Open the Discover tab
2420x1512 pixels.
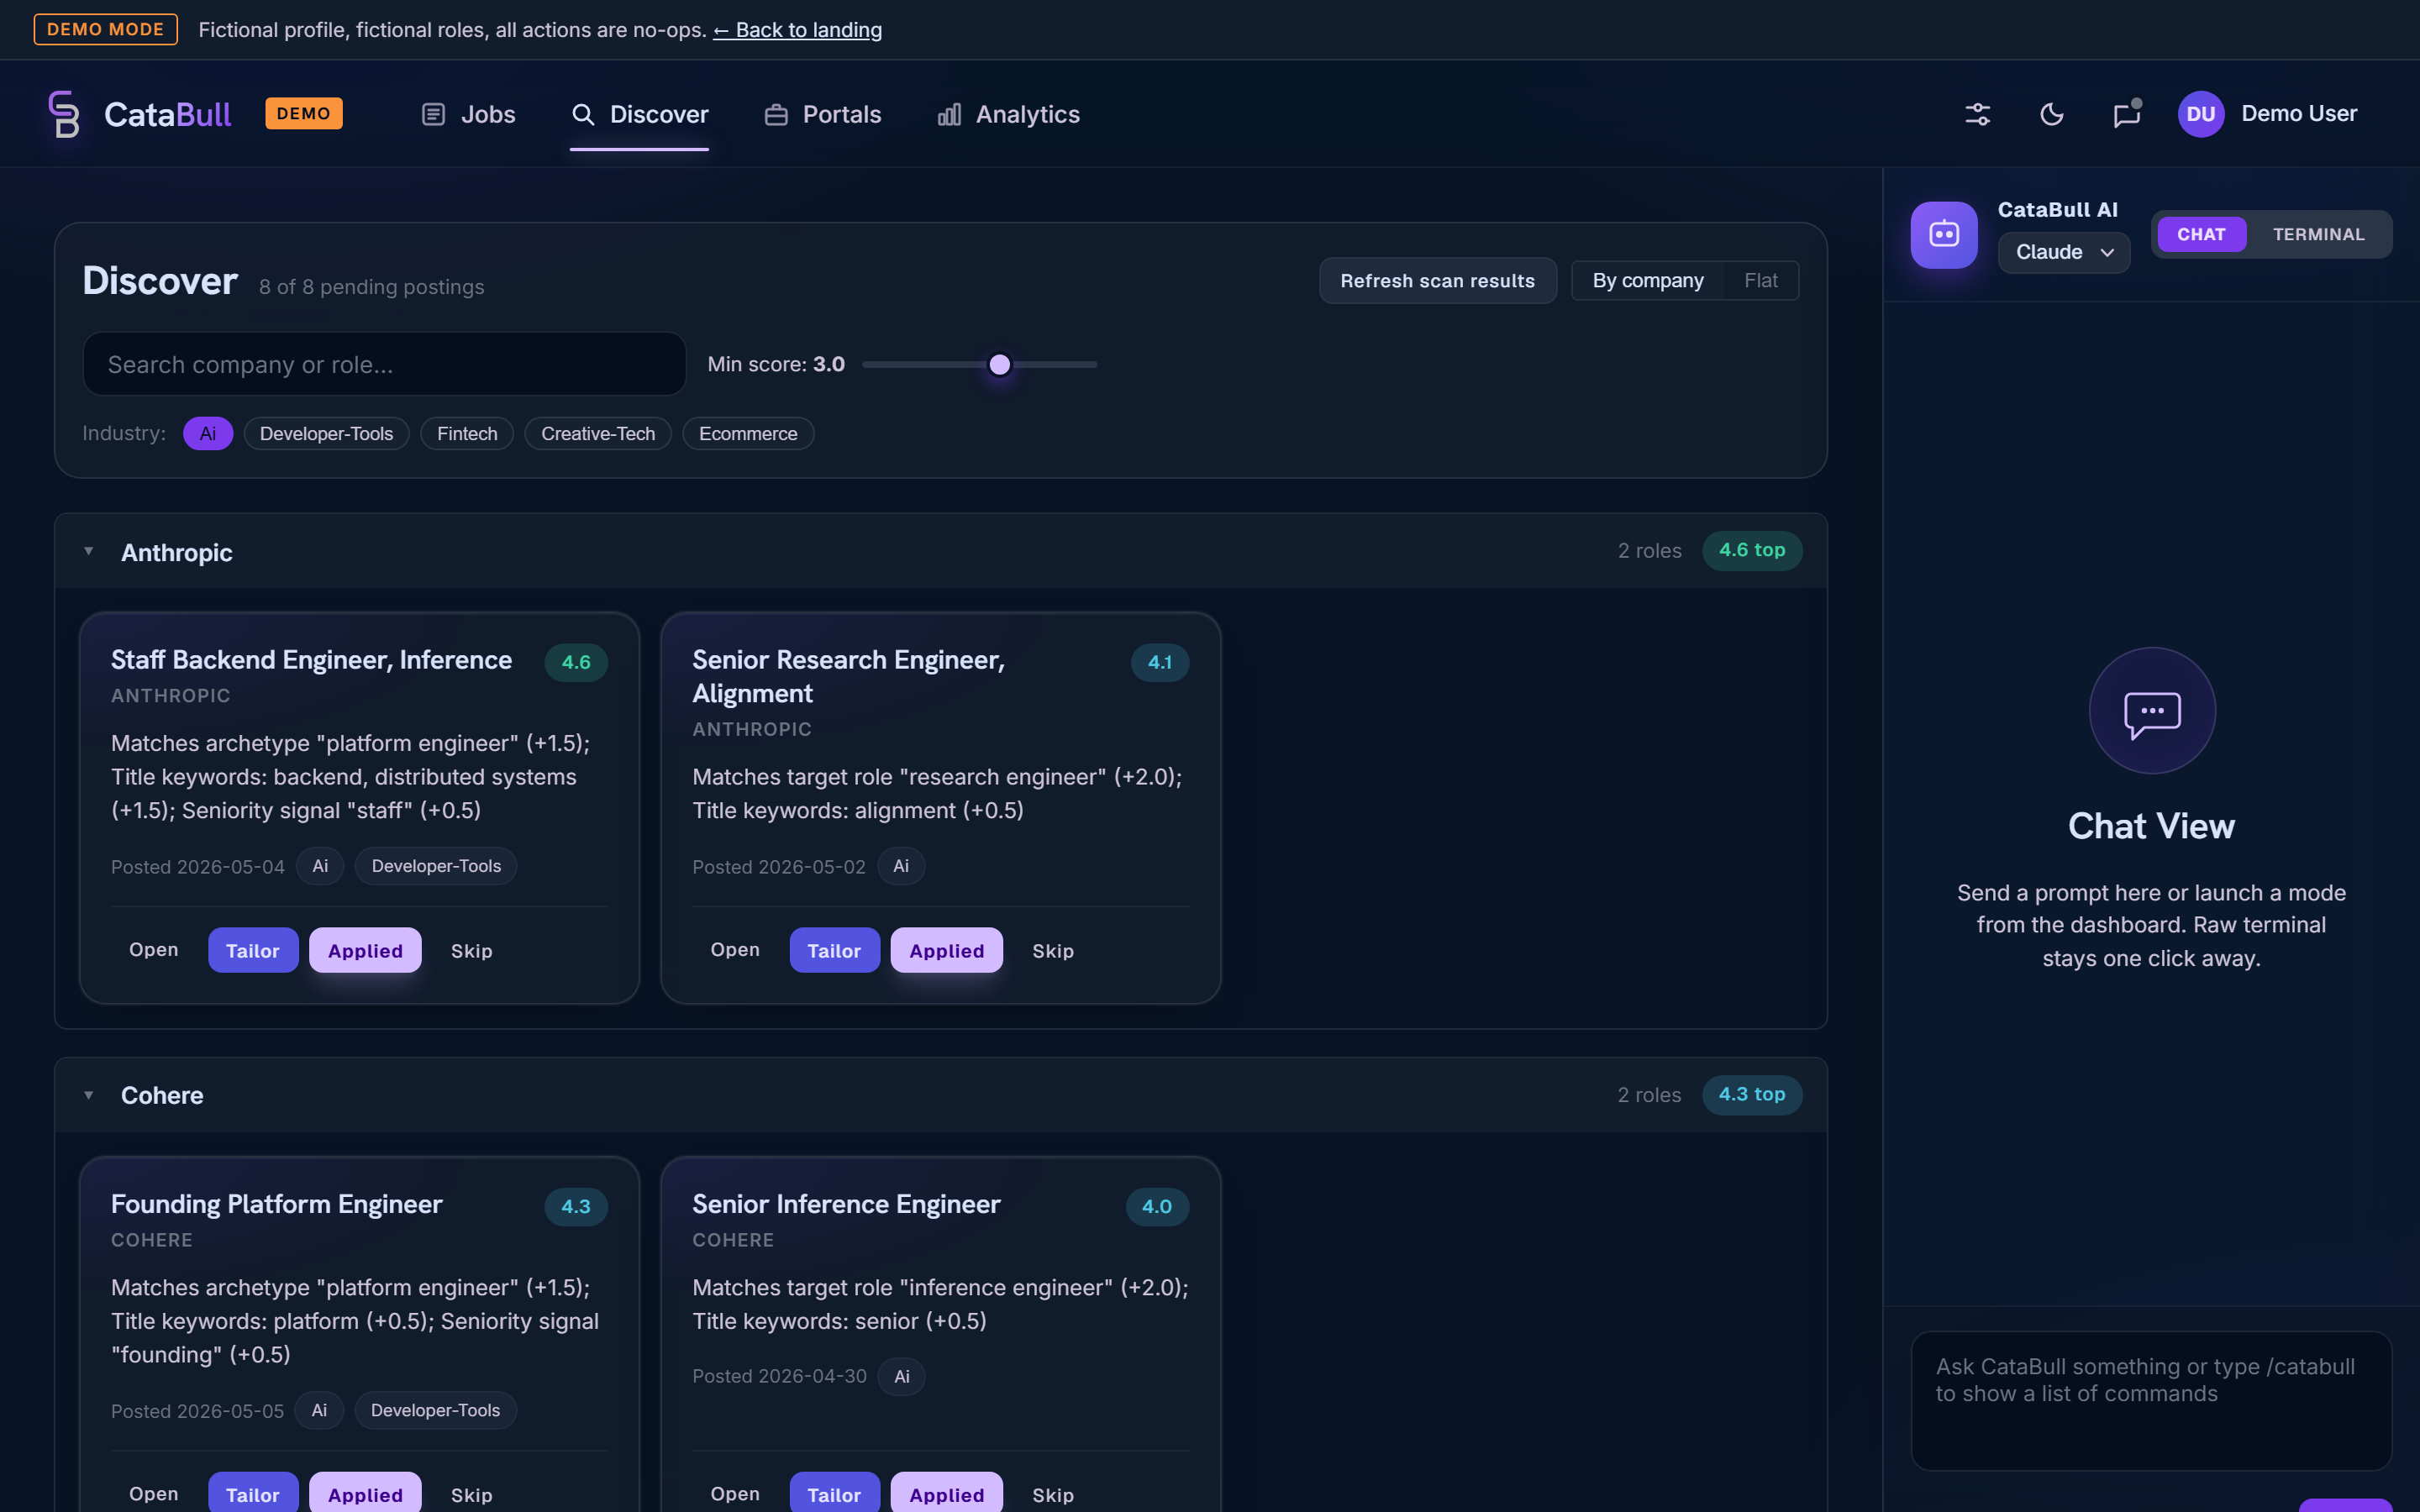[x=639, y=114]
